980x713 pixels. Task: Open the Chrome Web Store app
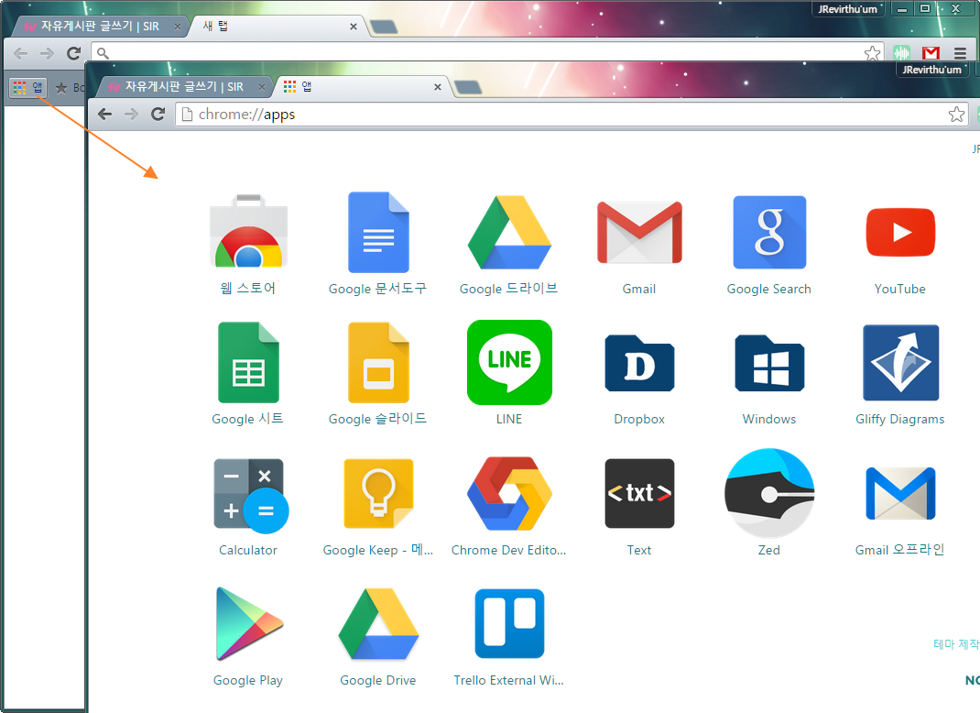click(249, 232)
